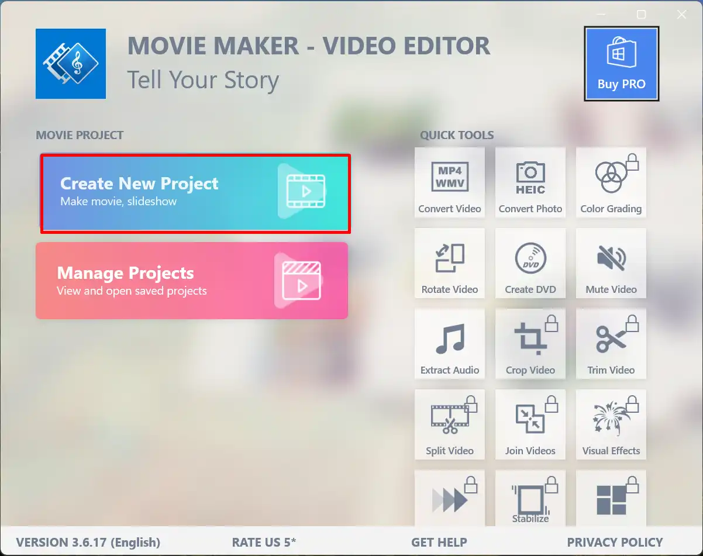Open the collage grid tool
This screenshot has width=703, height=556.
click(611, 498)
